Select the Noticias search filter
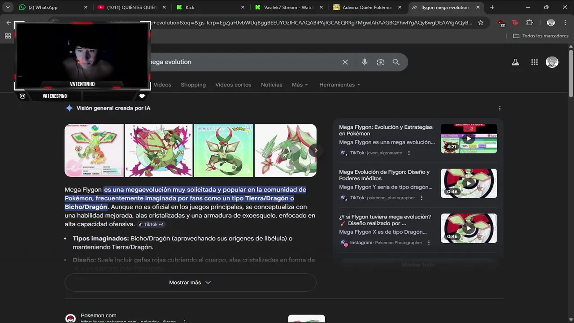574x323 pixels. (272, 85)
